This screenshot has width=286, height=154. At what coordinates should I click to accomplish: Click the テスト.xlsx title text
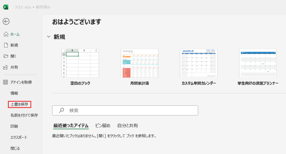point(23,7)
